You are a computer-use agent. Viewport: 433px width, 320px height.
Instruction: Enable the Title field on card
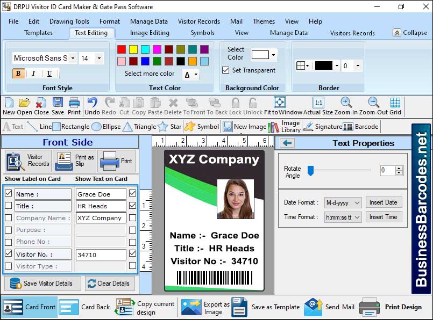(x=9, y=206)
